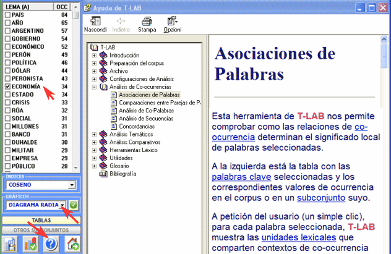Click the help content scrollbar up arrow

pos(384,40)
